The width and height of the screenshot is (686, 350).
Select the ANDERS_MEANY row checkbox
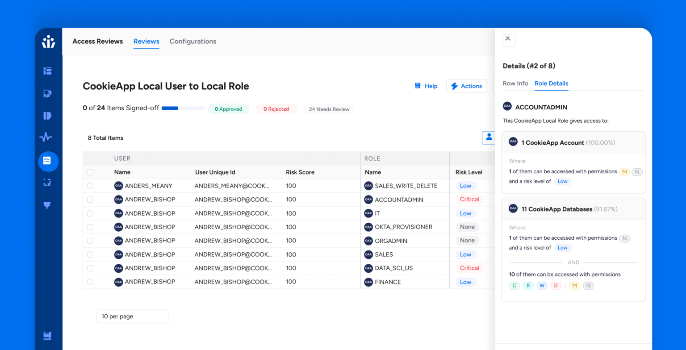90,186
